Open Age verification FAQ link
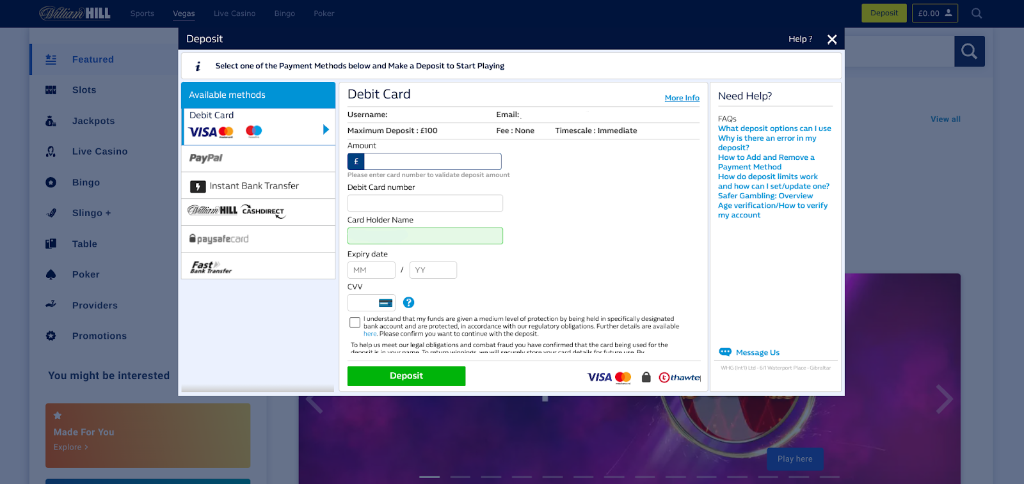The width and height of the screenshot is (1024, 484). [x=773, y=210]
